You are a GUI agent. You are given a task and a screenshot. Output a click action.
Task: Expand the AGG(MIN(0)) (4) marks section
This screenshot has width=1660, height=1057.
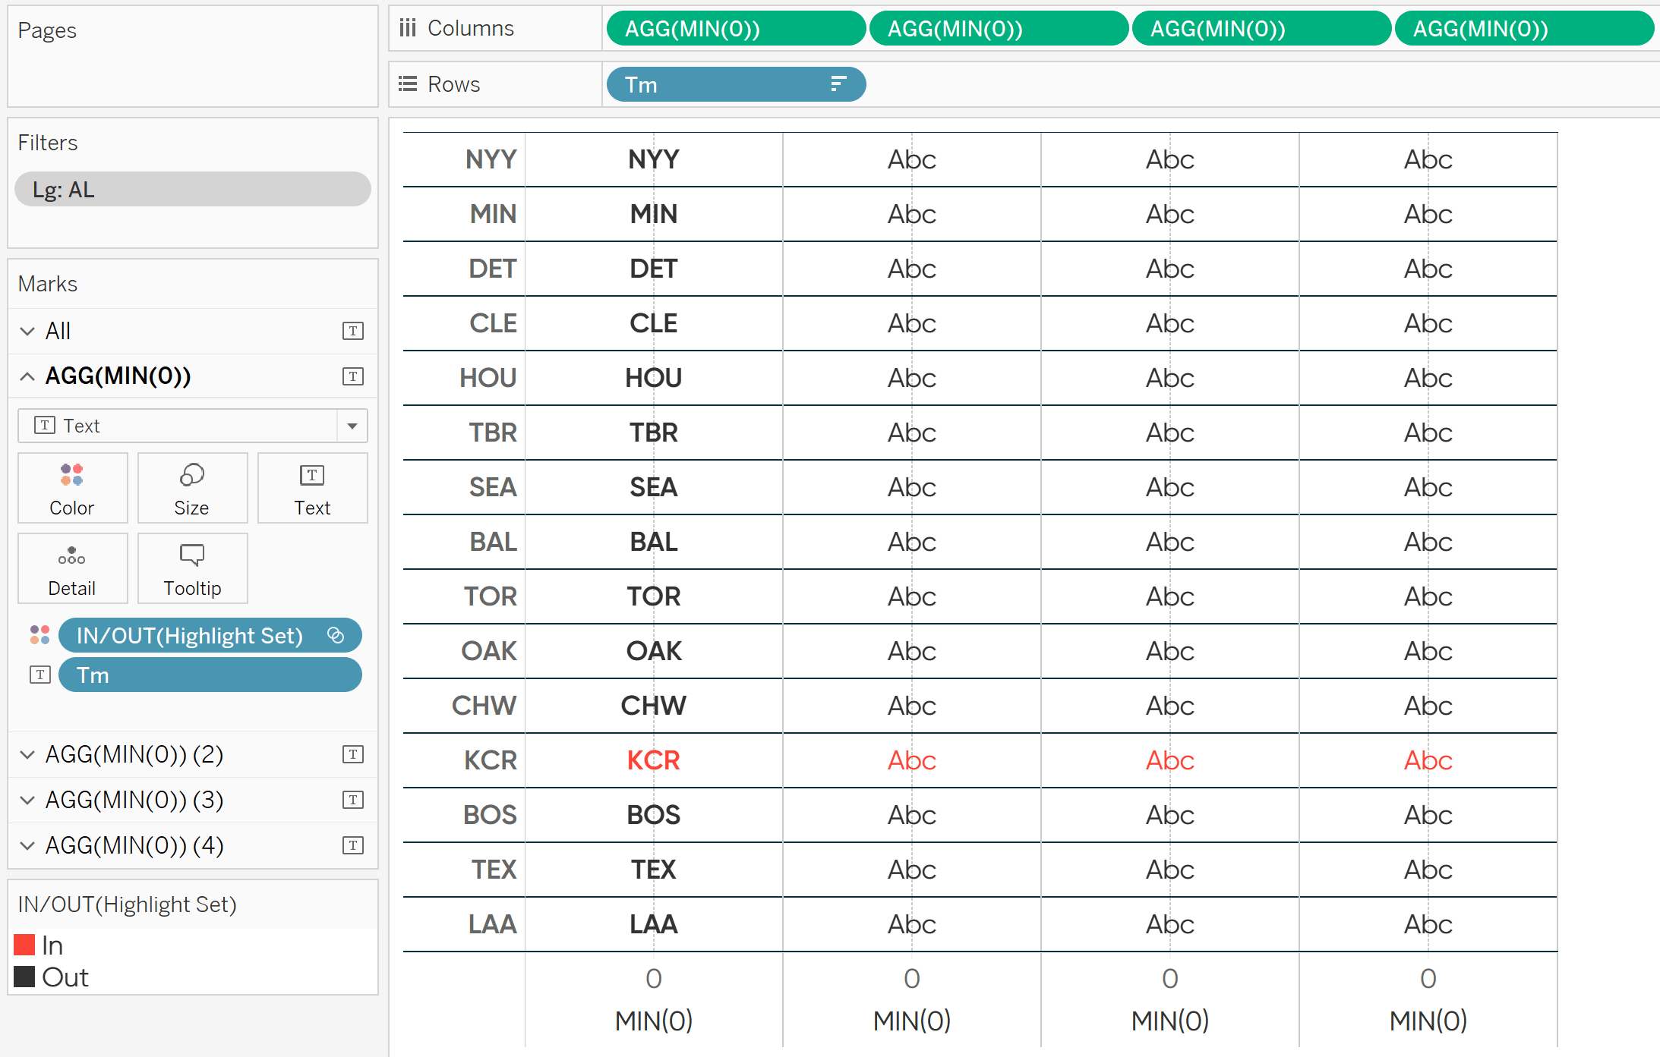tap(27, 845)
